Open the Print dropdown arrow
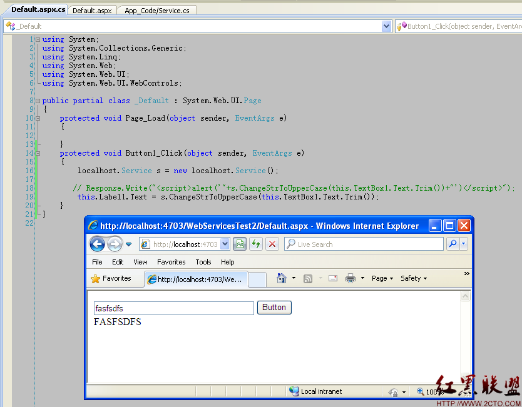Screen dimensions: 522x407 click(x=362, y=278)
